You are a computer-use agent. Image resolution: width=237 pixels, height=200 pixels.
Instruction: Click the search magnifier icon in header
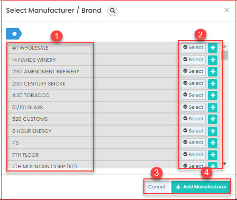click(112, 11)
